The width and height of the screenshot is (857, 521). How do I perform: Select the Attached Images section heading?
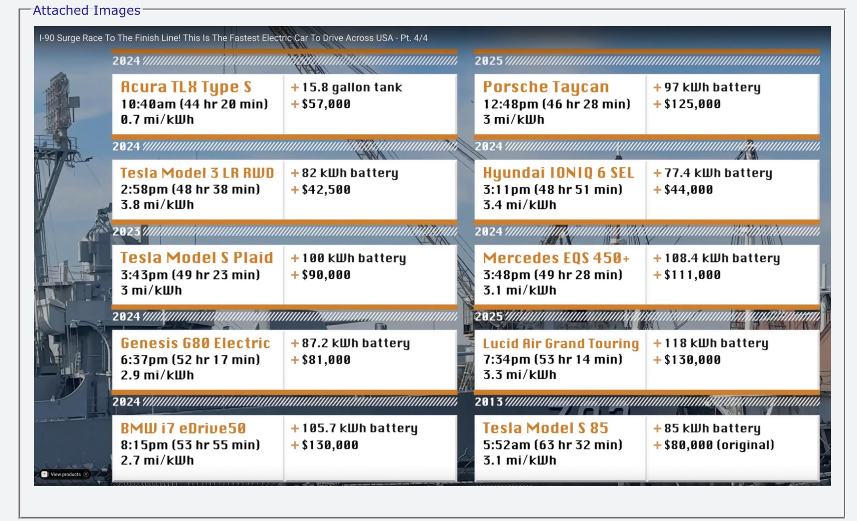click(x=86, y=10)
